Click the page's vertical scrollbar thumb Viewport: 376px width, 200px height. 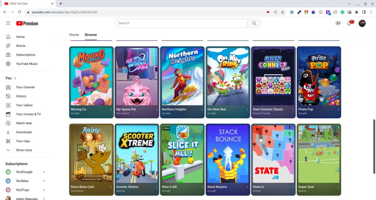374,139
